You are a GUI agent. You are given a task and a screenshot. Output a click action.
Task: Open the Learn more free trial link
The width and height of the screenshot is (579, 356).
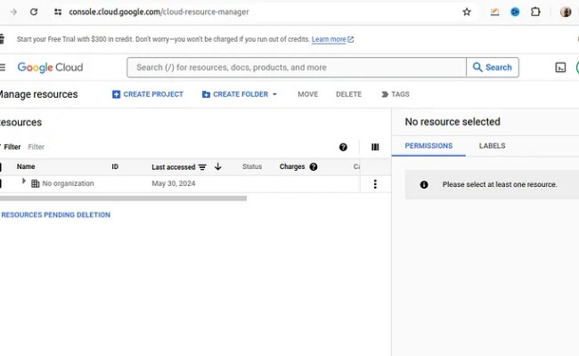click(x=332, y=39)
